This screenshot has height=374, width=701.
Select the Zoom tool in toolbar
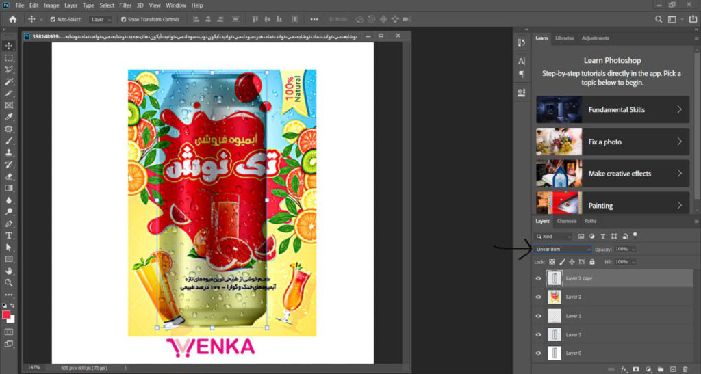point(8,282)
